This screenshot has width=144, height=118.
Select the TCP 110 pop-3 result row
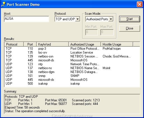pos(72,49)
